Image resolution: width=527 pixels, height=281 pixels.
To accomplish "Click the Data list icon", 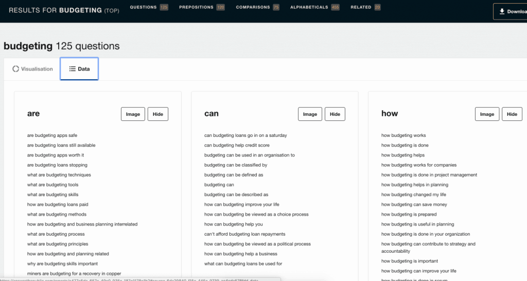I will [72, 69].
